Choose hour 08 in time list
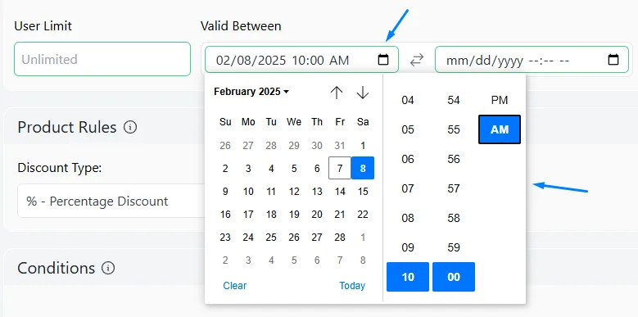The image size is (638, 317). coord(408,218)
